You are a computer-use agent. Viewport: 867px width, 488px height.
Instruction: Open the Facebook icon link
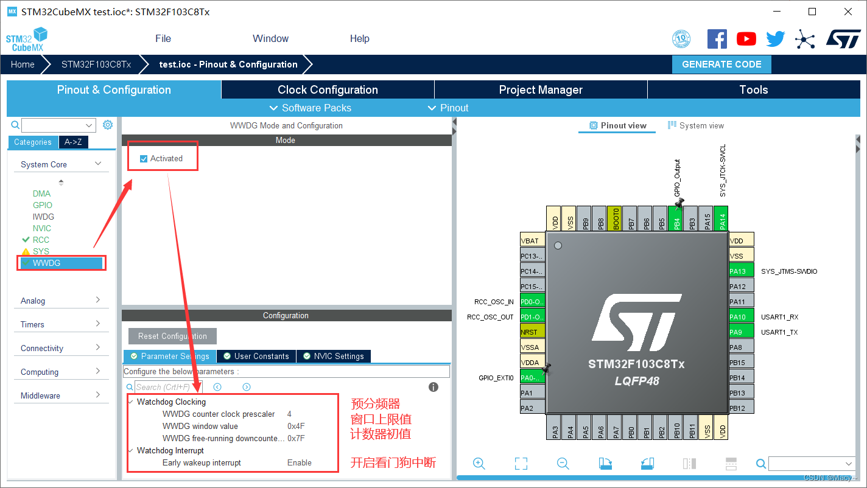coord(717,39)
